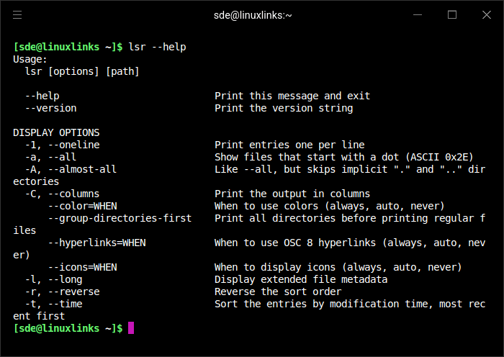Minimize the terminal window
This screenshot has width=504, height=357.
click(x=418, y=15)
